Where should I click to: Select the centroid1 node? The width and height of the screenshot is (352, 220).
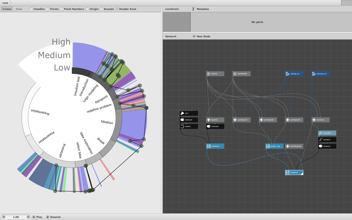tap(327, 133)
